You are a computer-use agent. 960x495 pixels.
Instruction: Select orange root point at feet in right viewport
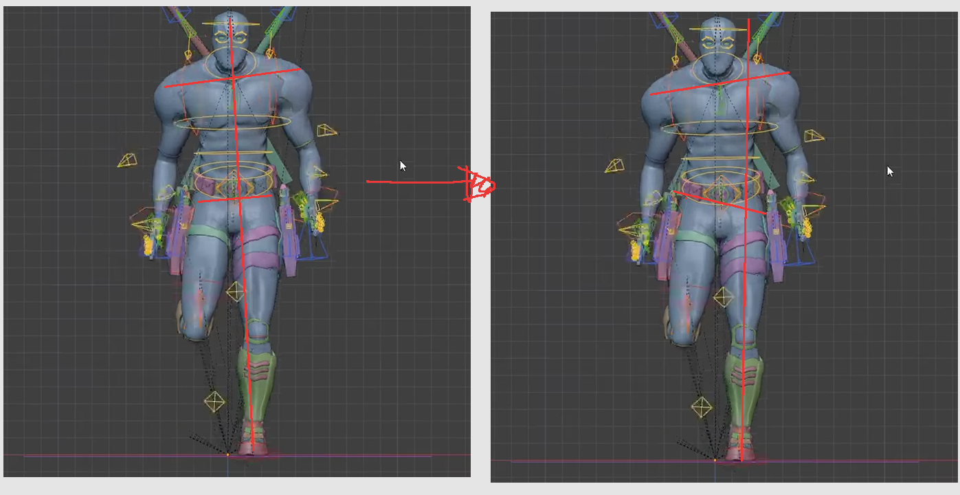coord(715,460)
